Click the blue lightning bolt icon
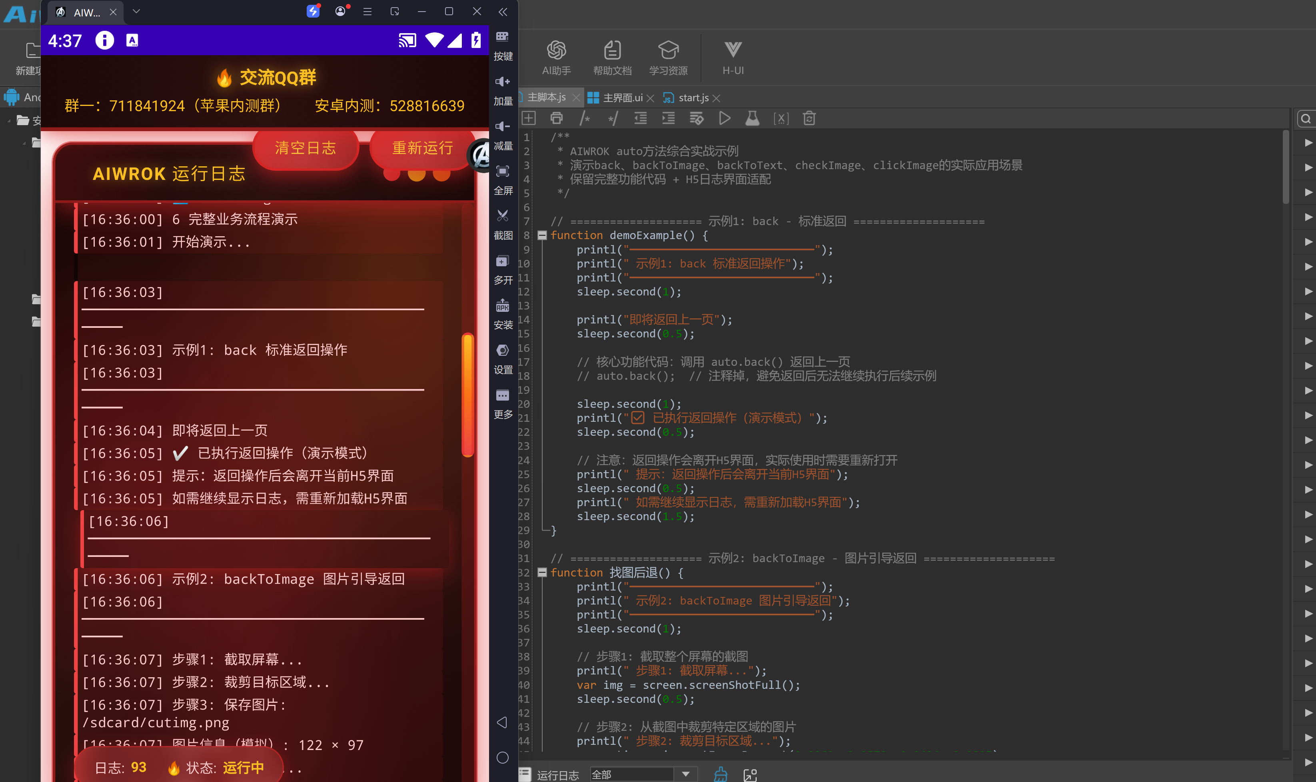Image resolution: width=1316 pixels, height=782 pixels. pyautogui.click(x=313, y=11)
